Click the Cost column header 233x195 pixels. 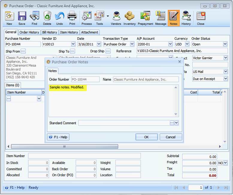click(x=191, y=92)
